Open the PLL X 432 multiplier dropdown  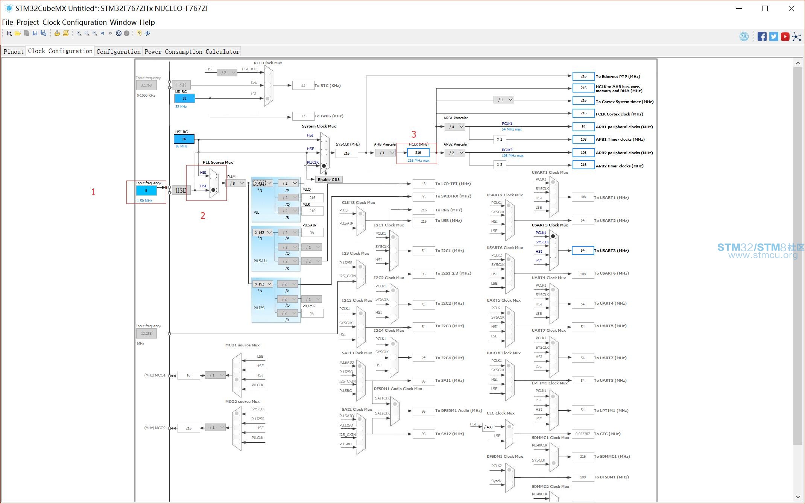pyautogui.click(x=263, y=183)
